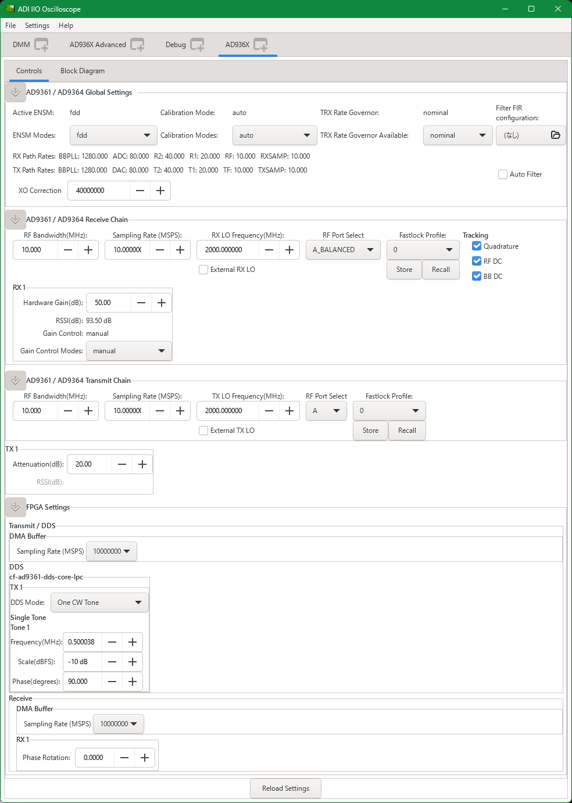Decrease RX Hardware Gain with minus
Screen dimensions: 572x803
(141, 303)
